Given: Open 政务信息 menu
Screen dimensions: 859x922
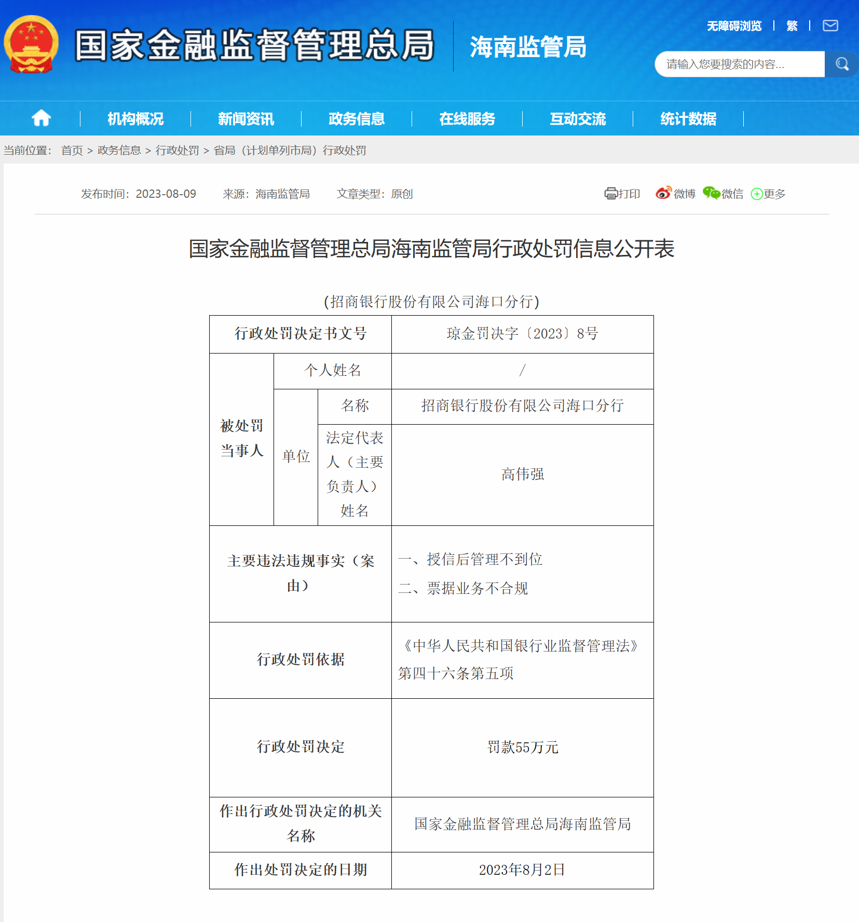Looking at the screenshot, I should point(357,119).
